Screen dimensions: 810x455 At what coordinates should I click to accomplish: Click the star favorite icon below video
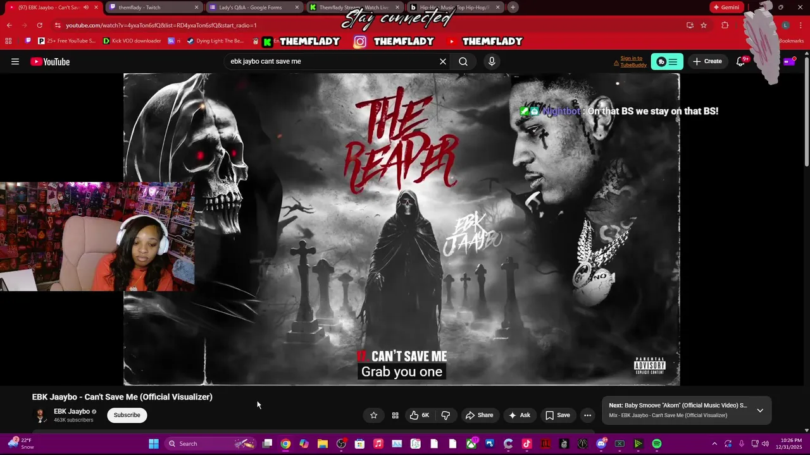373,415
